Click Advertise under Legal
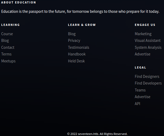Image resolution: width=164 pixels, height=136 pixels. click(x=142, y=97)
